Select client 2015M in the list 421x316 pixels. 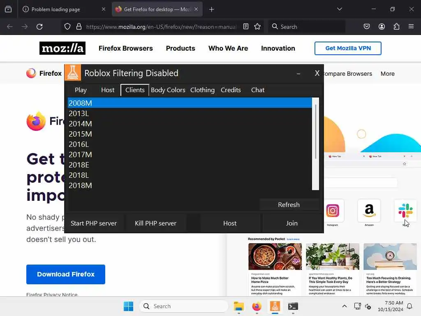pyautogui.click(x=190, y=134)
